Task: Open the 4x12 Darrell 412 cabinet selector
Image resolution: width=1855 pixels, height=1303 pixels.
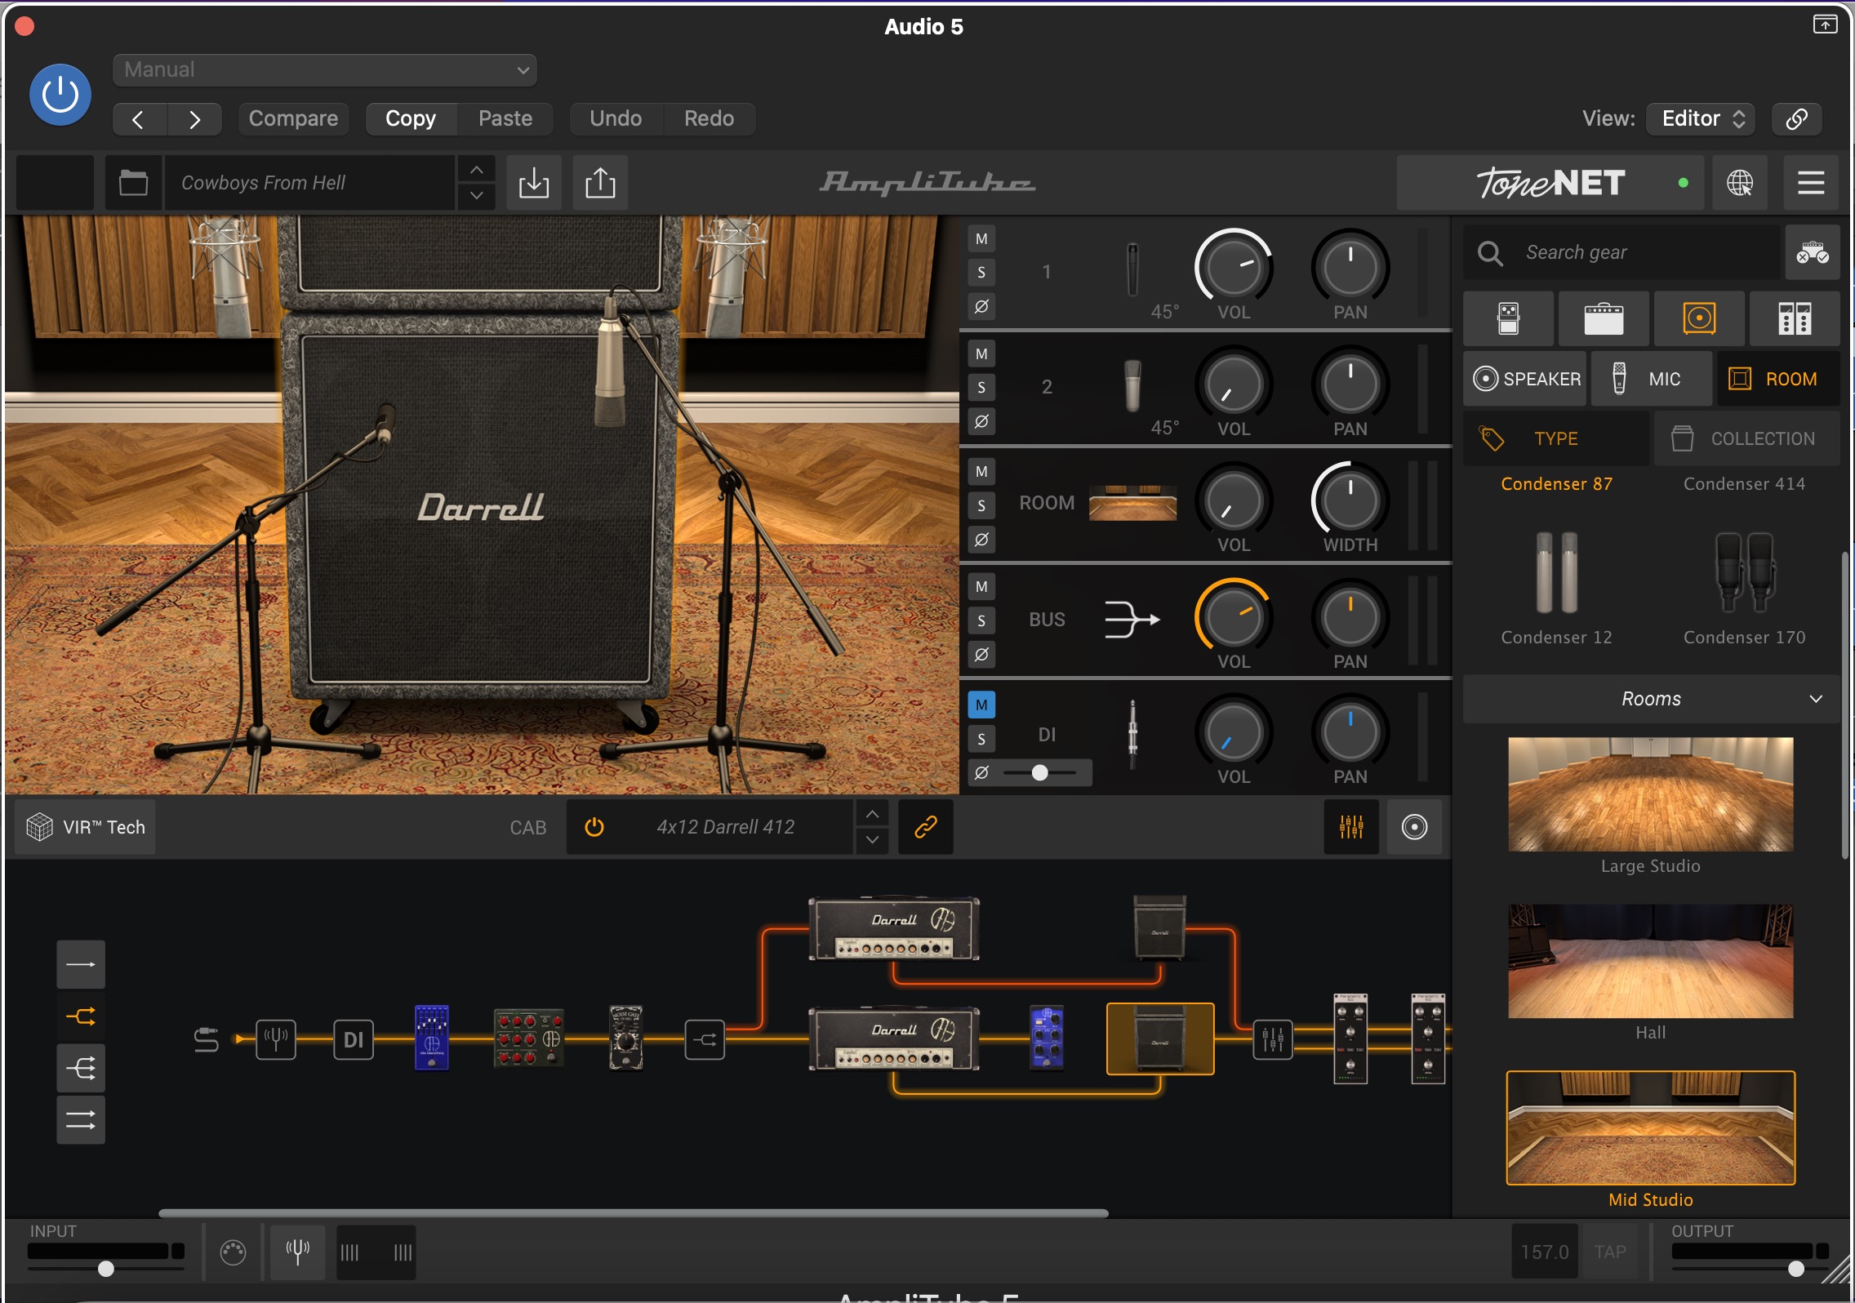Action: click(x=726, y=828)
